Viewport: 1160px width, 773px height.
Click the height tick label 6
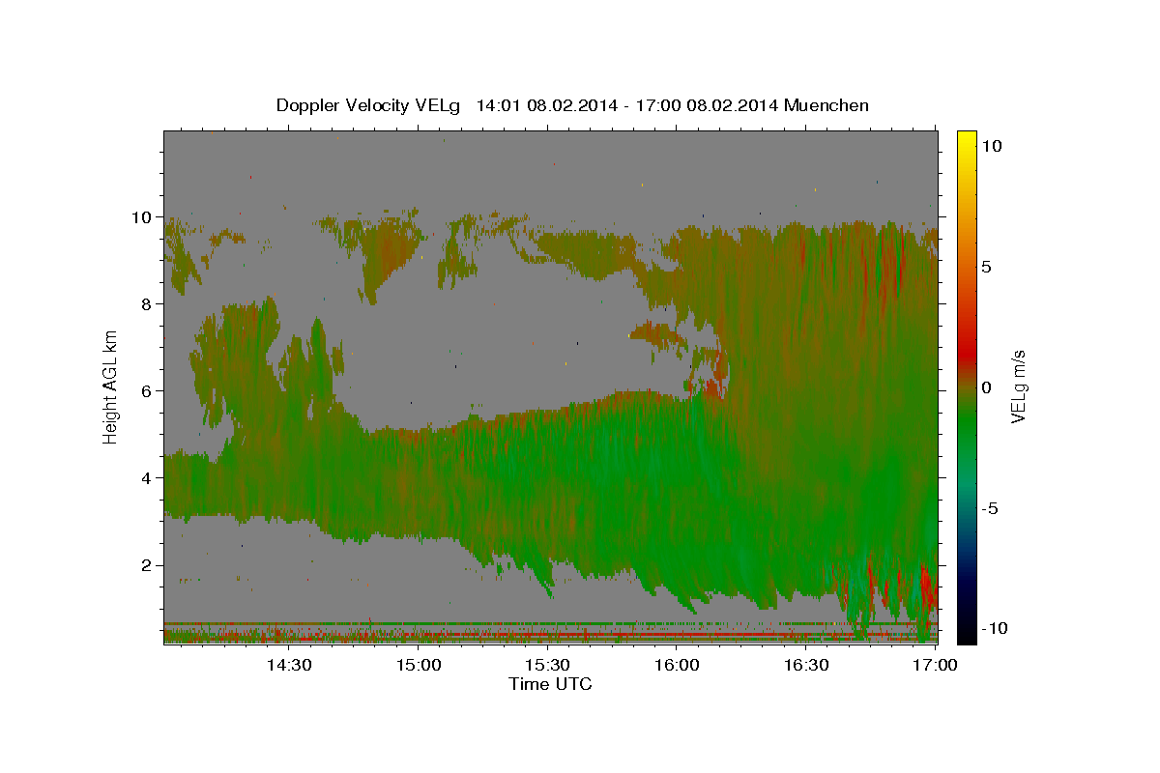[x=146, y=390]
